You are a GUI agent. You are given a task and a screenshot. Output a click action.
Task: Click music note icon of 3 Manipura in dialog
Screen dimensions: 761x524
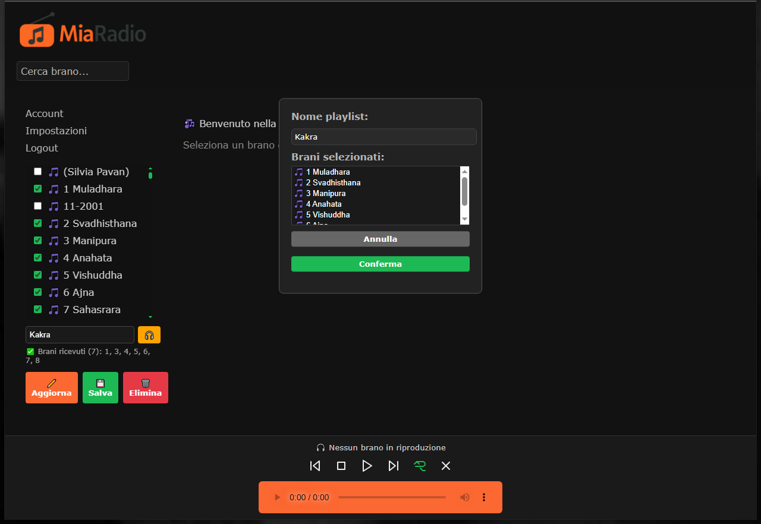pos(299,194)
